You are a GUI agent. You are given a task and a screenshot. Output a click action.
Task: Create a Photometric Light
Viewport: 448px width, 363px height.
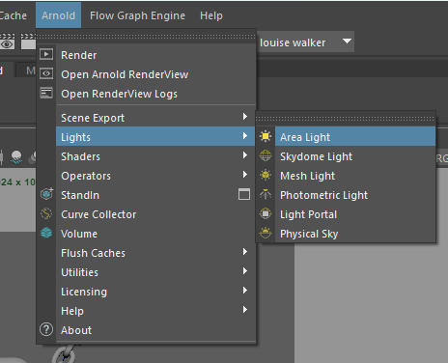355,195
